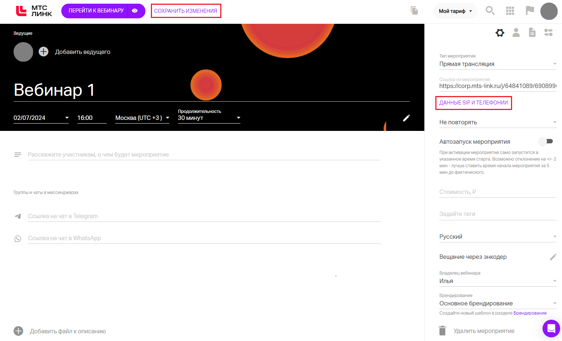
Task: Click eye icon for webinar preview
Action: [x=135, y=11]
